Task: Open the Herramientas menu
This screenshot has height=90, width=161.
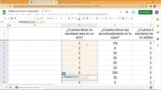Action: (53, 14)
